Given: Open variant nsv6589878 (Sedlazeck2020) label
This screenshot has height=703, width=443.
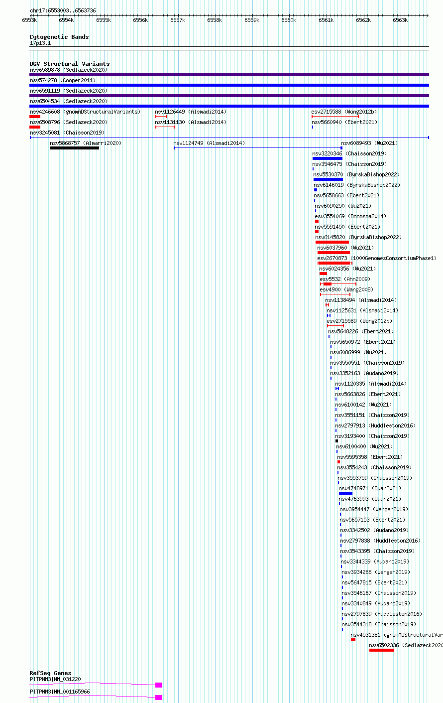Looking at the screenshot, I should (69, 70).
